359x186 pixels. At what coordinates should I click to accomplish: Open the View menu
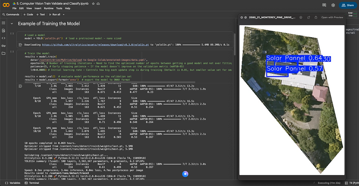coord(29,8)
